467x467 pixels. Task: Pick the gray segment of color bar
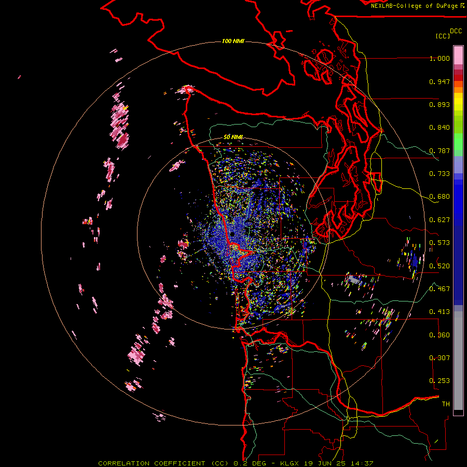coord(458,361)
